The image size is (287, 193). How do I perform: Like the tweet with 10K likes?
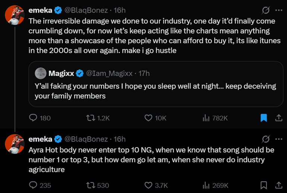[x=148, y=118]
